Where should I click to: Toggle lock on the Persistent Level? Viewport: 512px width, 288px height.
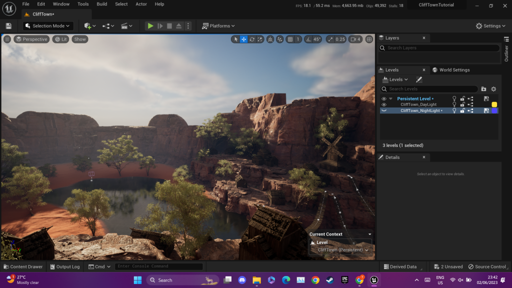click(462, 98)
